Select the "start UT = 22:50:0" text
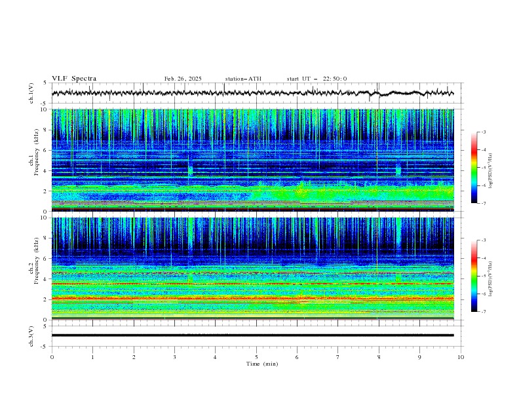This screenshot has width=519, height=401. coord(317,79)
